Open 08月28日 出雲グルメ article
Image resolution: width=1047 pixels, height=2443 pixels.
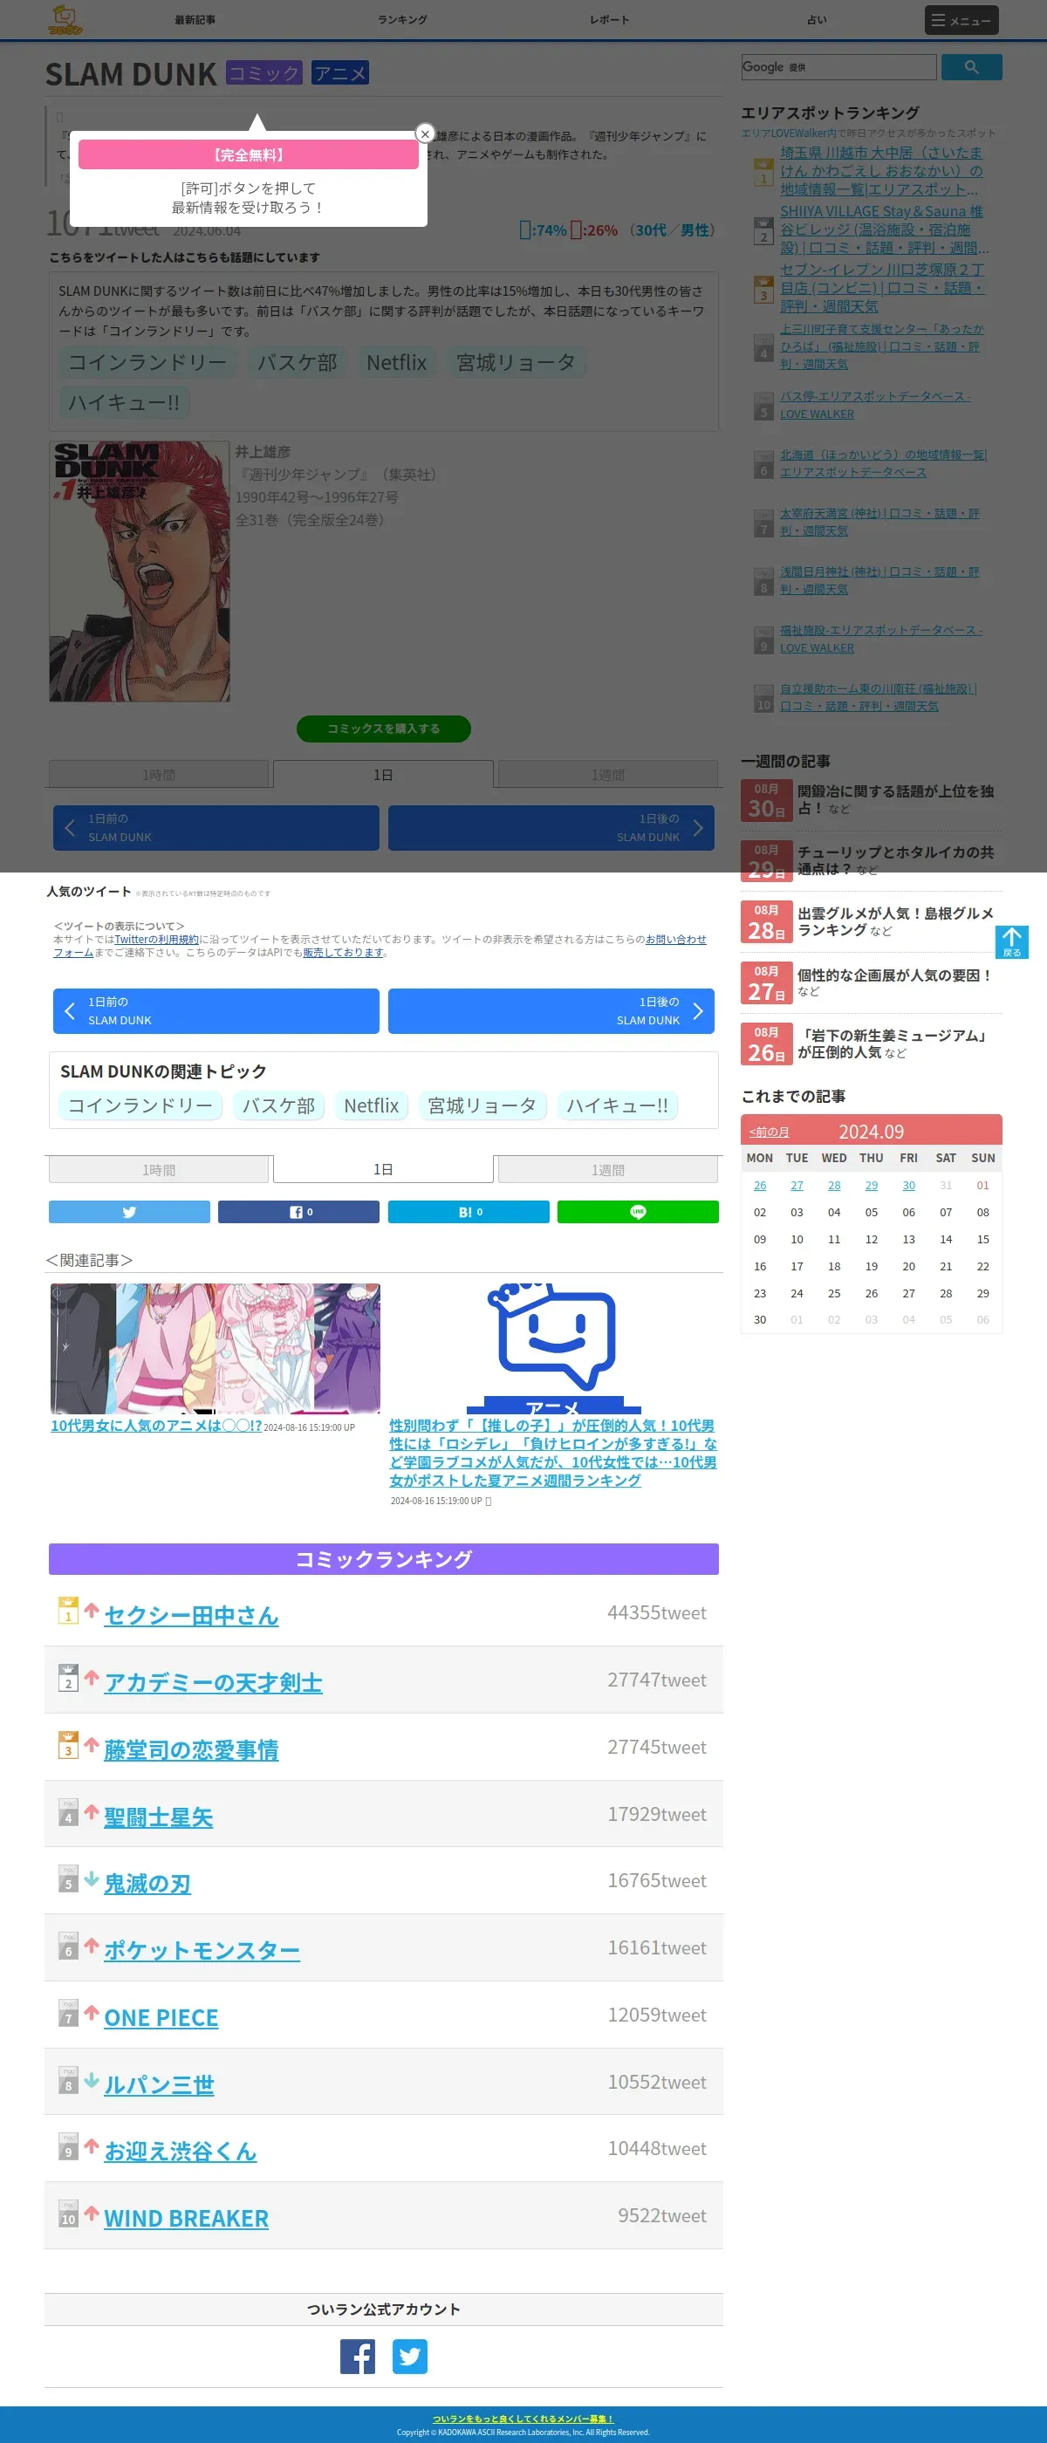click(871, 920)
